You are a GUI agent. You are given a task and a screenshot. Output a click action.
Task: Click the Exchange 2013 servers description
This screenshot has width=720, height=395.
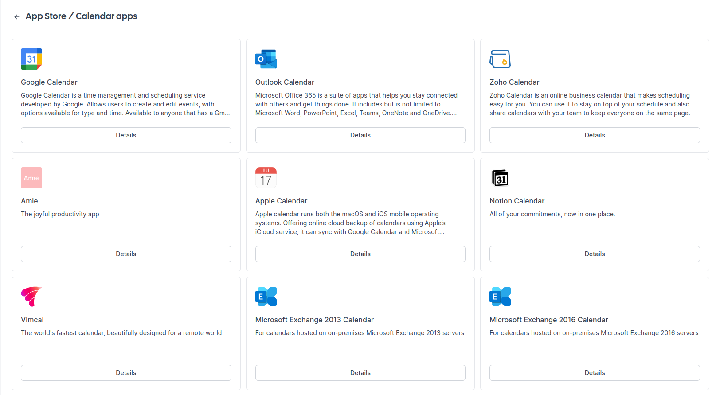pyautogui.click(x=360, y=333)
